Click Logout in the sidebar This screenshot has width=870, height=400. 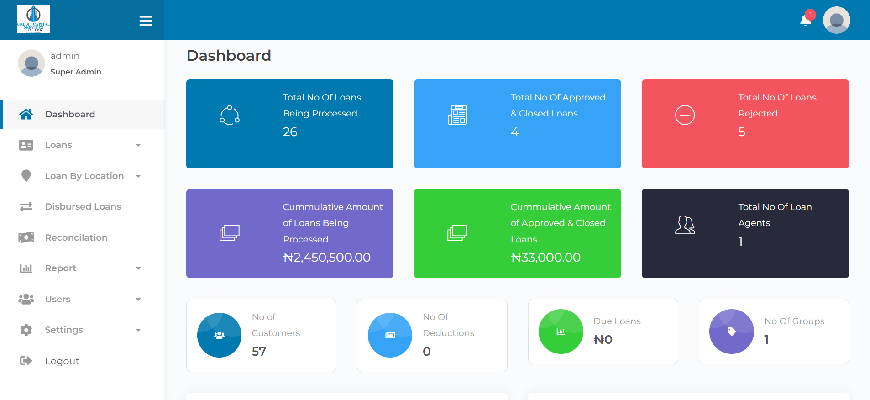click(x=62, y=361)
